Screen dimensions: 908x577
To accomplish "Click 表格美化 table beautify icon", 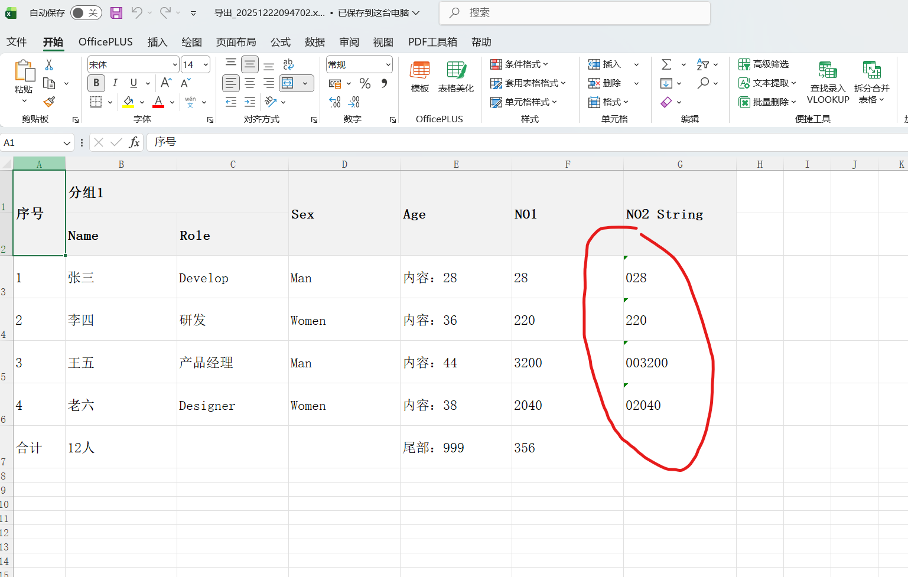I will pos(456,77).
